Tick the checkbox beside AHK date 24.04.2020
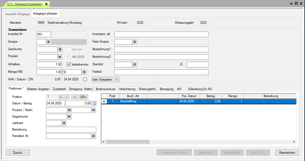305x161 pixels. coord(85,80)
